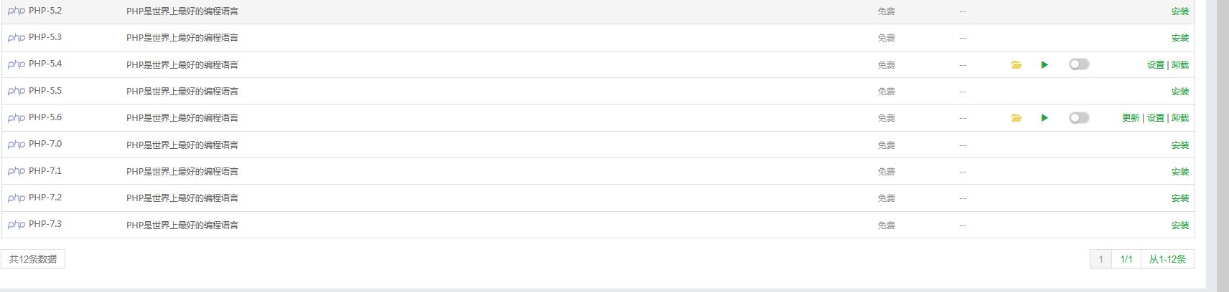This screenshot has height=292, width=1229.
Task: Click 安装 to install PHP-7.0
Action: (x=1180, y=145)
